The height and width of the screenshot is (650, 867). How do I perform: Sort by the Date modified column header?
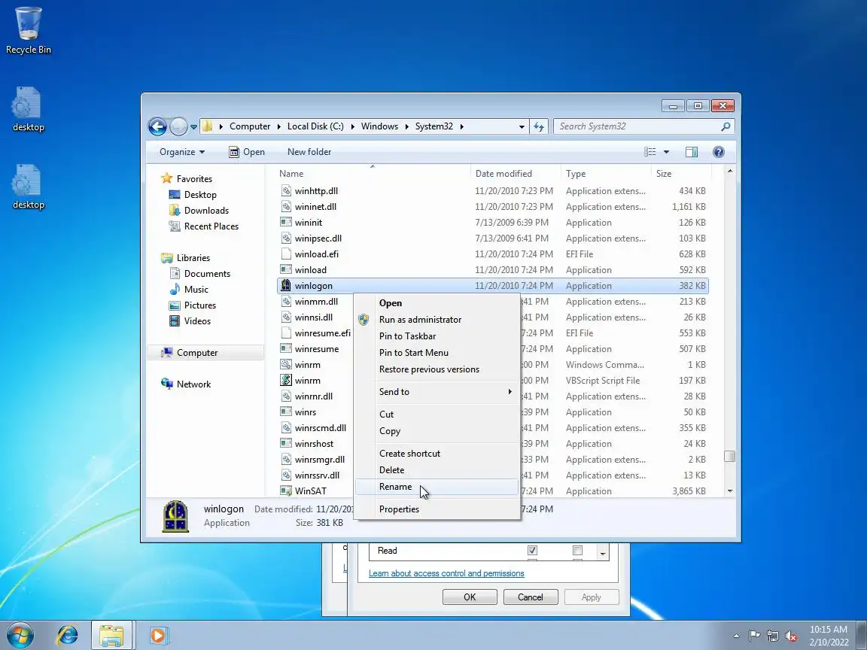(516, 174)
